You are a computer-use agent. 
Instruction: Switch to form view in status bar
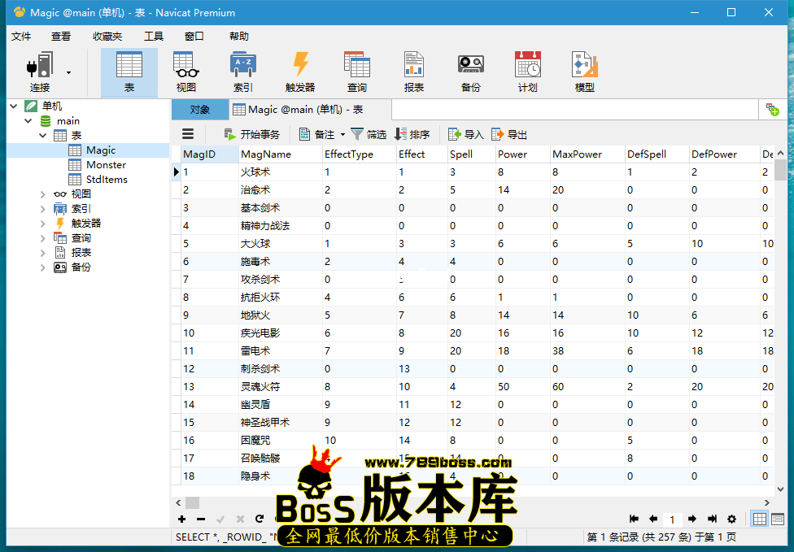tap(779, 519)
